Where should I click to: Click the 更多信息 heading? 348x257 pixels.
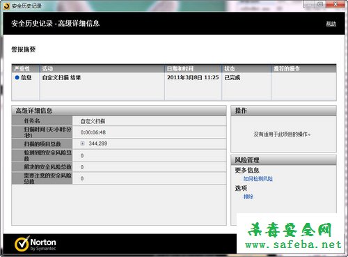point(247,170)
